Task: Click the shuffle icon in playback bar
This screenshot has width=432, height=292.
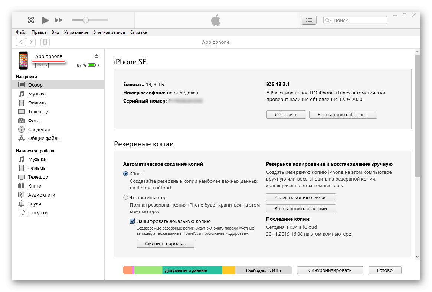Action: click(x=31, y=20)
